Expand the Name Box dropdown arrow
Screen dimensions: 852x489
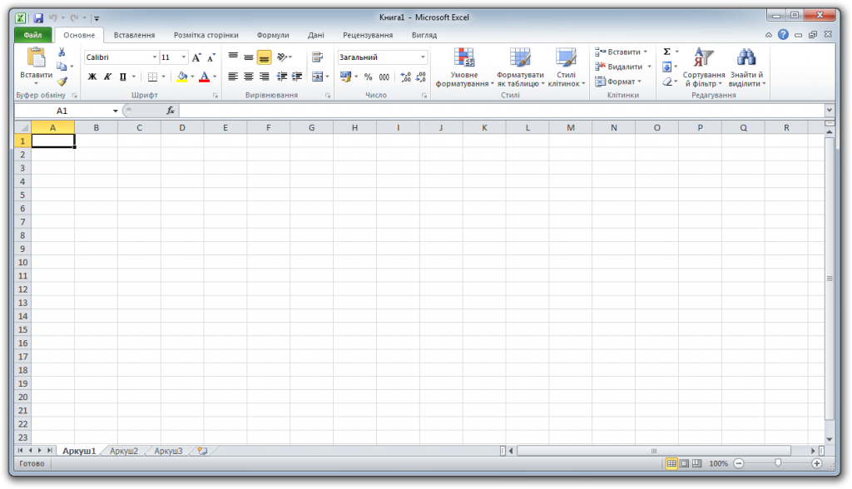(x=115, y=111)
